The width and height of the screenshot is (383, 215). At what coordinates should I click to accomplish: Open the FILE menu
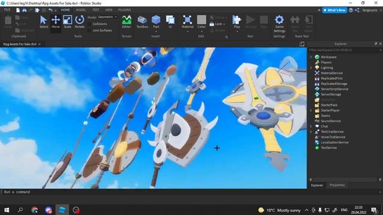point(7,10)
